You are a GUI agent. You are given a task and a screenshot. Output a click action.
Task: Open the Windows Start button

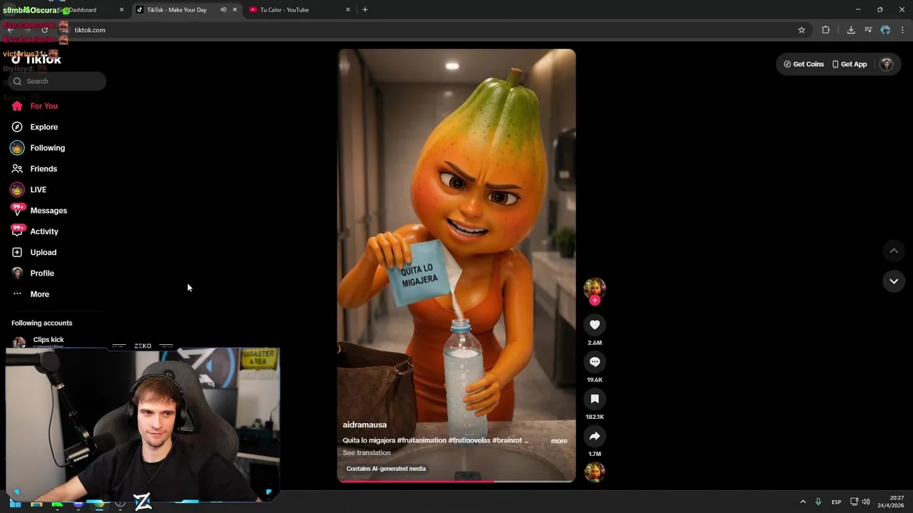[x=15, y=503]
